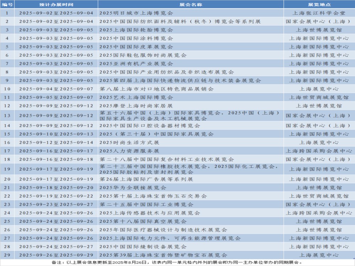Select the 第八届上海市对口地区特色商品展销会 cell
Image resolution: width=355 pixels, height=266 pixels.
[x=157, y=89]
